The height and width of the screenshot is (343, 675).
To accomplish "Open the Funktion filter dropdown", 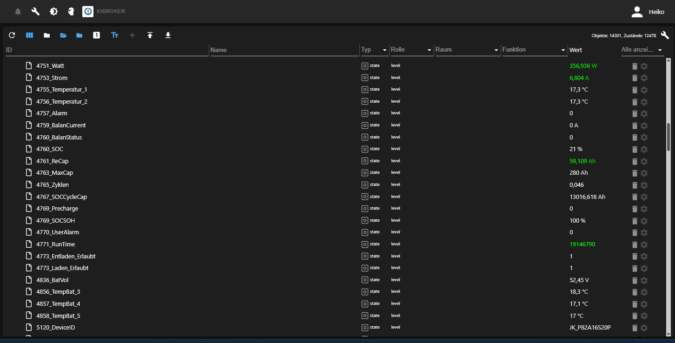I will click(562, 50).
